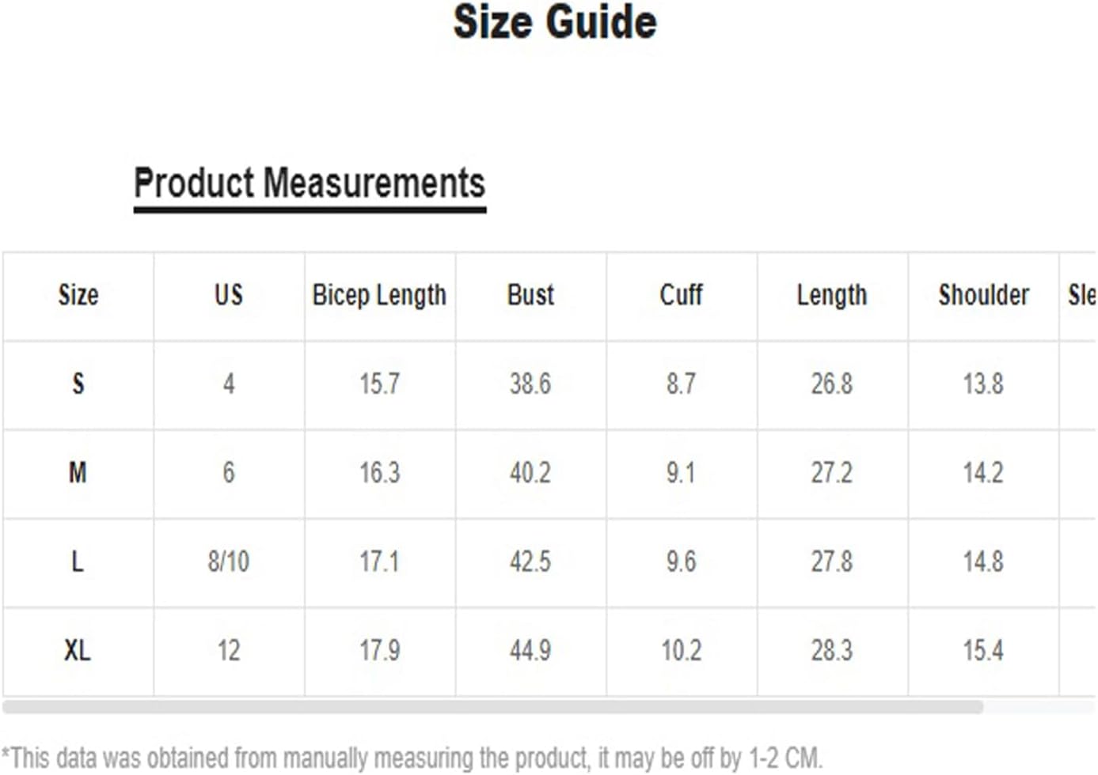Click the 44.9 bust value for XL
This screenshot has width=1098, height=775.
click(x=530, y=651)
